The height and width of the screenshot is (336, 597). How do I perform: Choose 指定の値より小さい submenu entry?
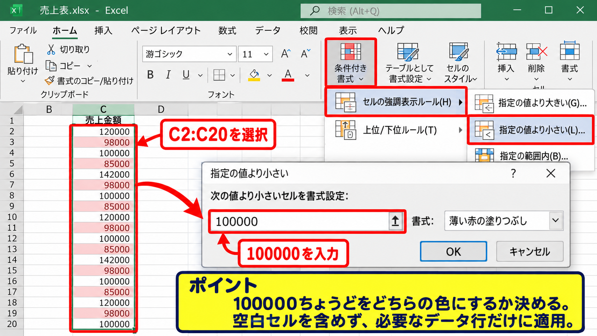tap(531, 130)
